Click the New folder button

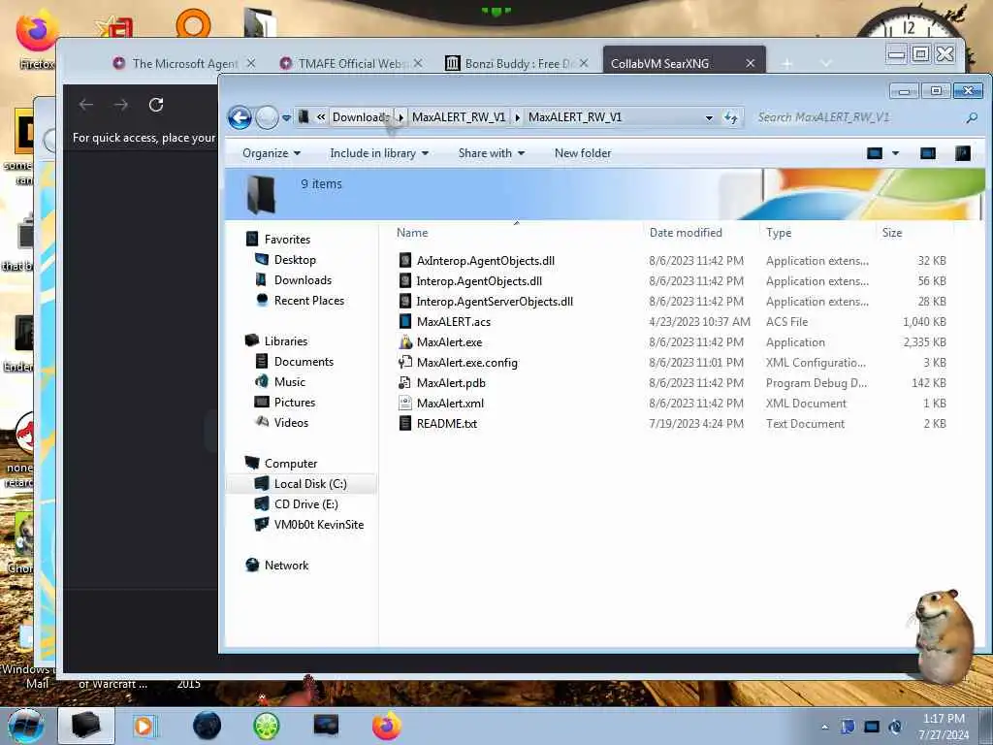[583, 153]
